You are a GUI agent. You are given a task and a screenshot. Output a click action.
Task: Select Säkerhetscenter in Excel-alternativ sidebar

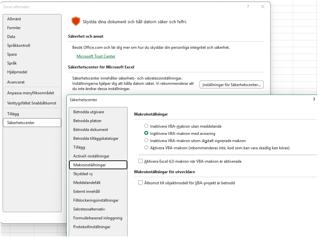pos(32,123)
